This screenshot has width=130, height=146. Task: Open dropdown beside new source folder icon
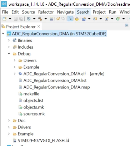tap(101, 19)
